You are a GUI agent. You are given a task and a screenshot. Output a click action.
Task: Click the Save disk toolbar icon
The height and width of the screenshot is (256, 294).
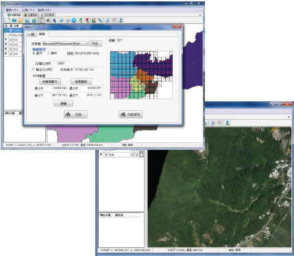27,21
